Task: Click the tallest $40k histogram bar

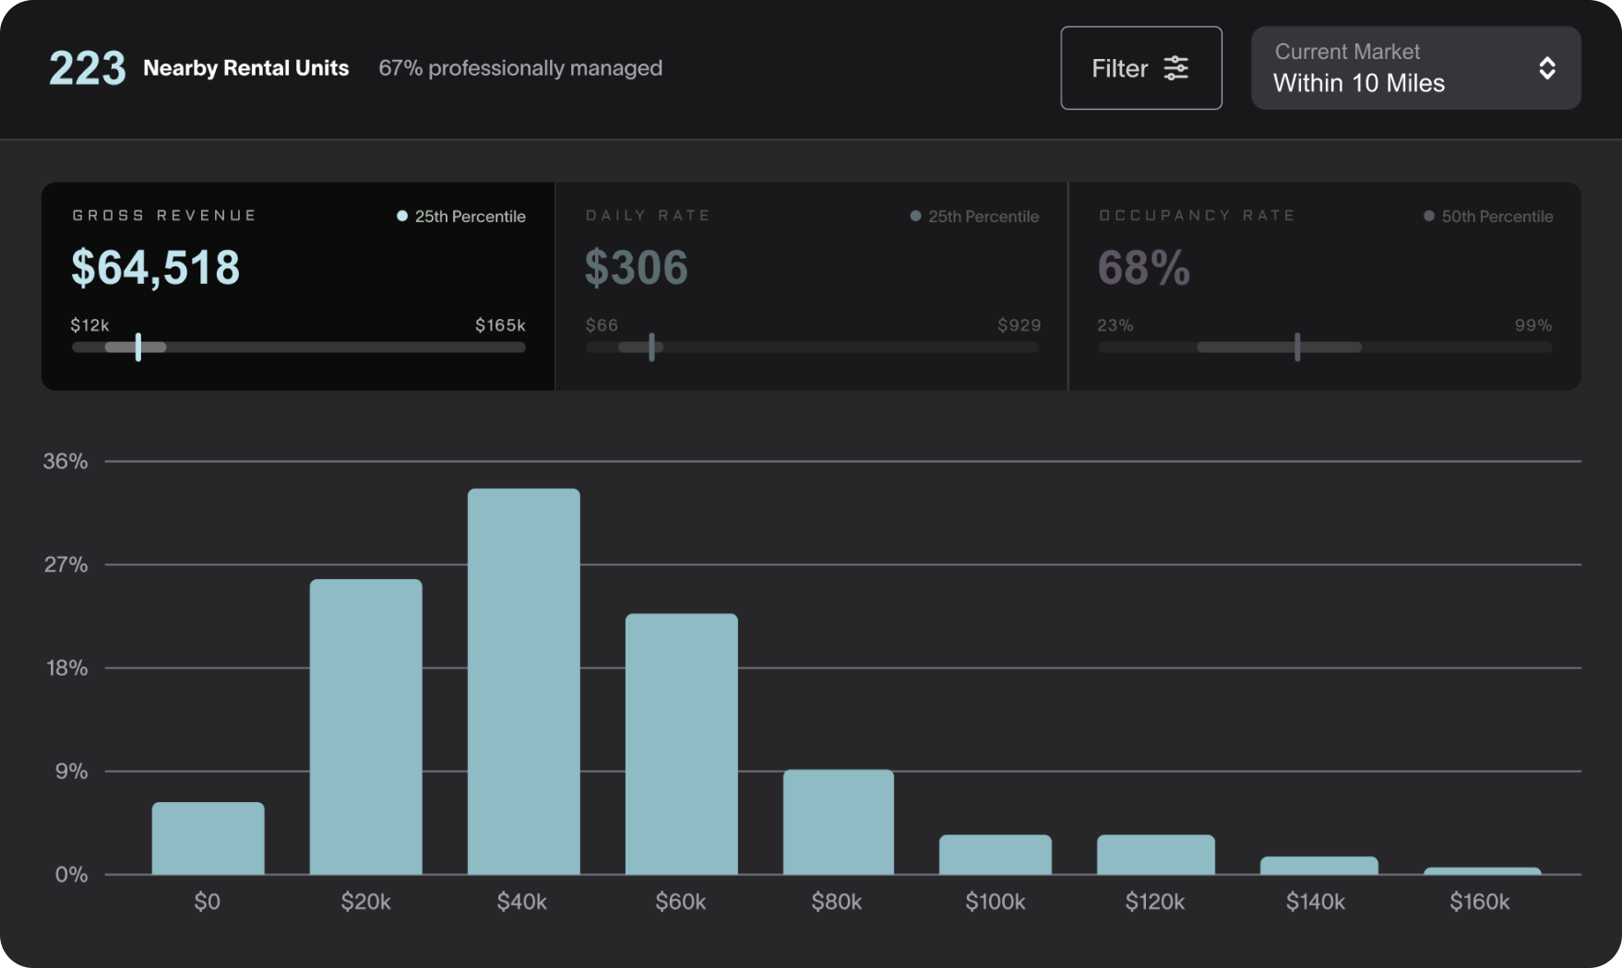Action: click(x=523, y=682)
